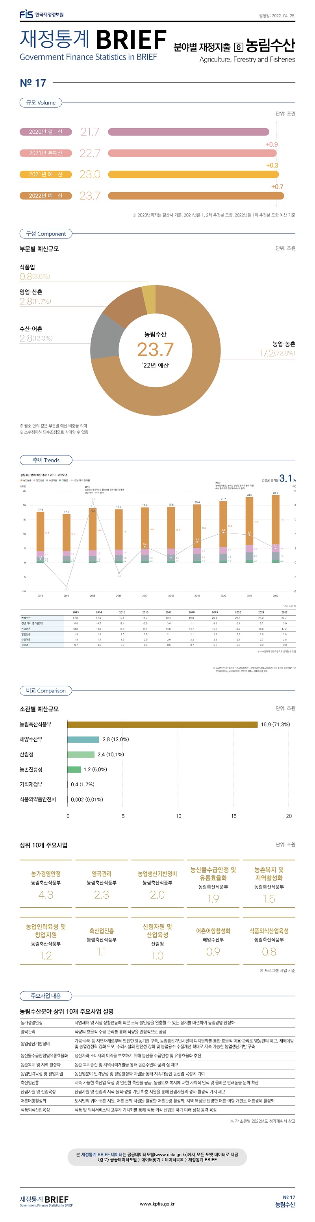Click the 농림축산식품부 comparison bar
This screenshot has width=315, height=1222.
click(x=163, y=724)
